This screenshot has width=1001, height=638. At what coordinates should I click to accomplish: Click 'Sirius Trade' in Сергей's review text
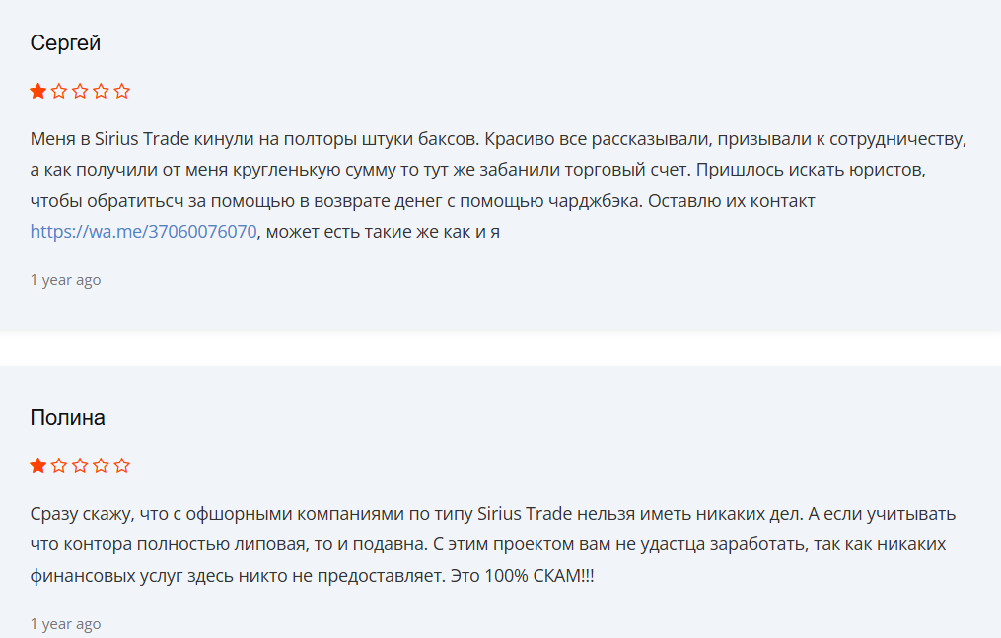coord(144,139)
